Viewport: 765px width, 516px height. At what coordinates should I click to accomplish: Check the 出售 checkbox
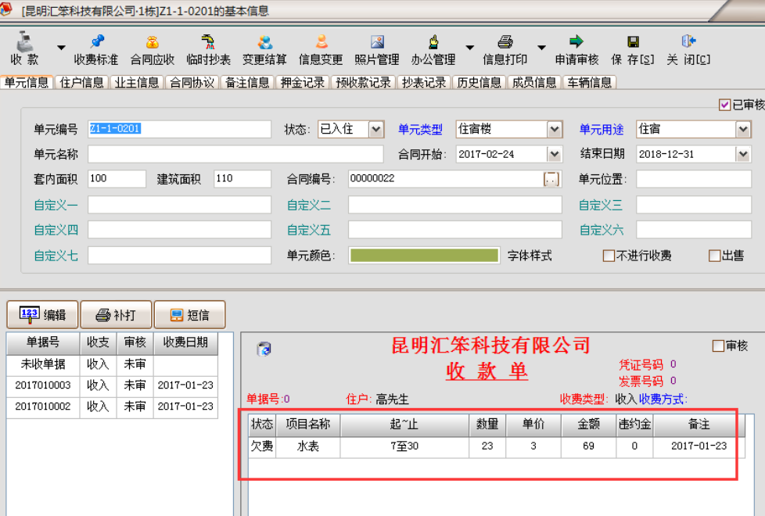coord(715,256)
